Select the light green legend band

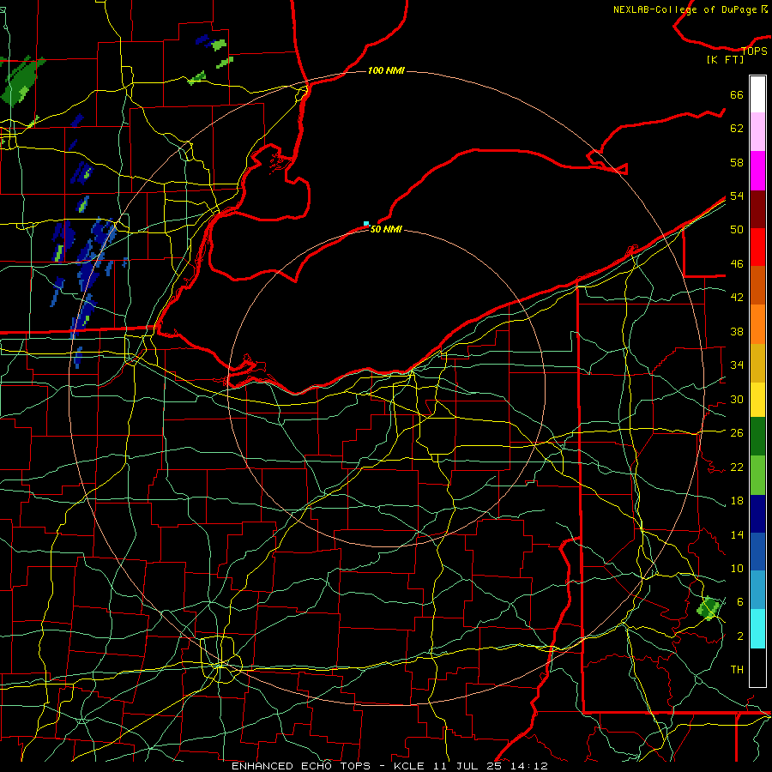coord(757,475)
